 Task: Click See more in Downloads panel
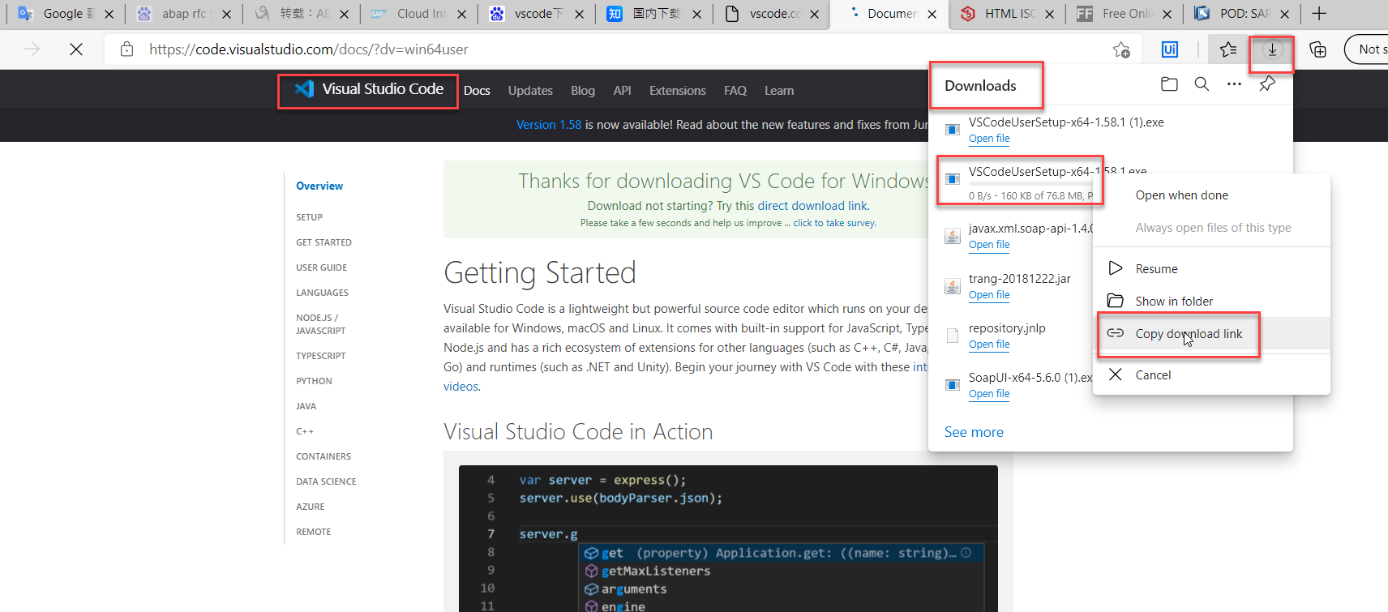coord(974,432)
